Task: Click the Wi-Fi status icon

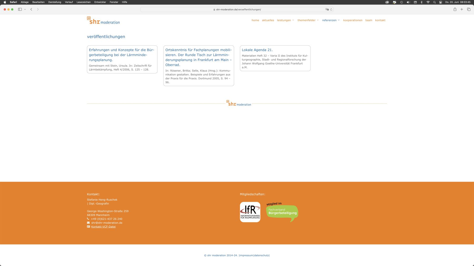Action: click(x=428, y=2)
